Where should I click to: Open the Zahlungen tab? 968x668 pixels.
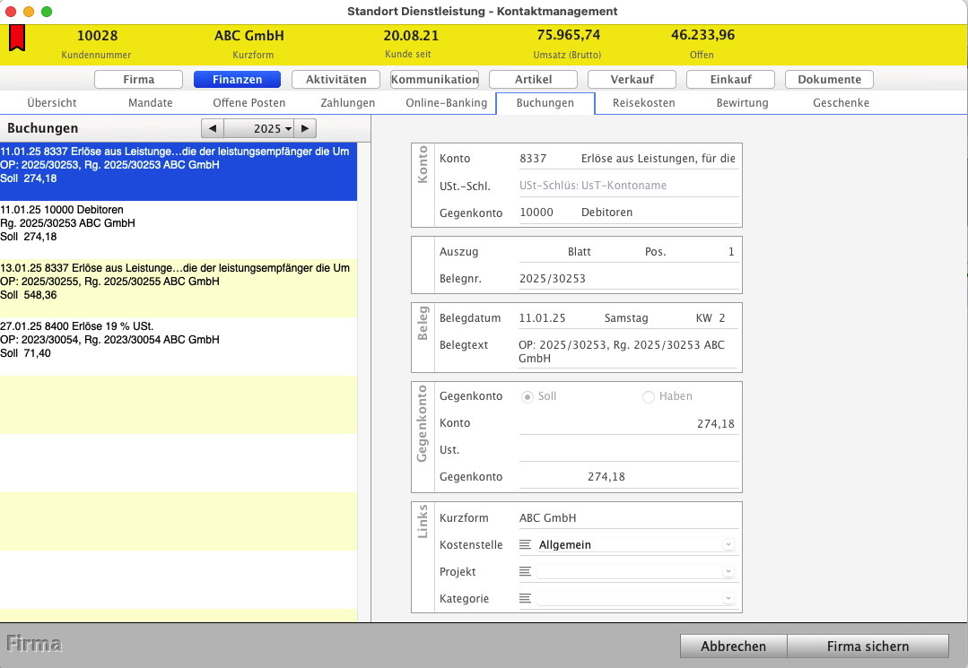[x=347, y=103]
